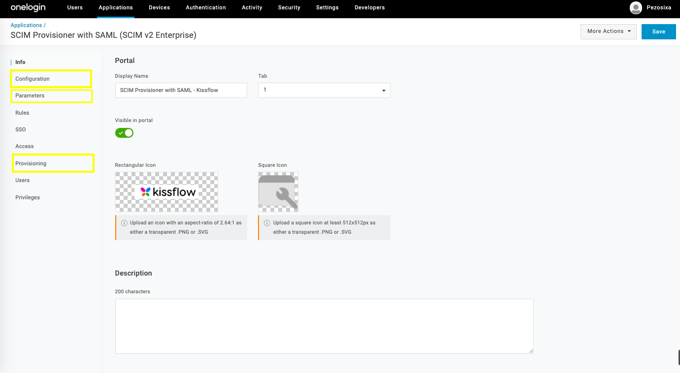Open the Provisioning sidebar tab
This screenshot has height=373, width=680.
[x=31, y=163]
